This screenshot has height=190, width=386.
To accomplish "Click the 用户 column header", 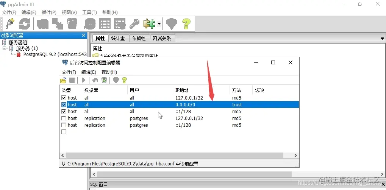I will [150, 90].
